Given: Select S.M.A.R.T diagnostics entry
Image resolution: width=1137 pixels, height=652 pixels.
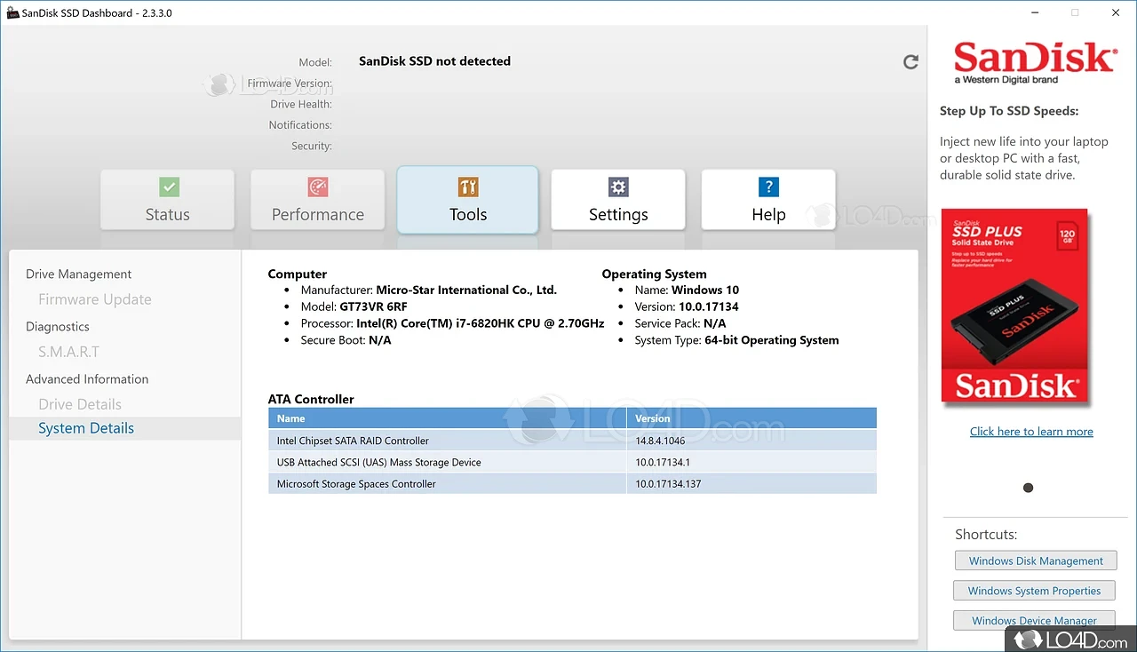Looking at the screenshot, I should (x=68, y=352).
